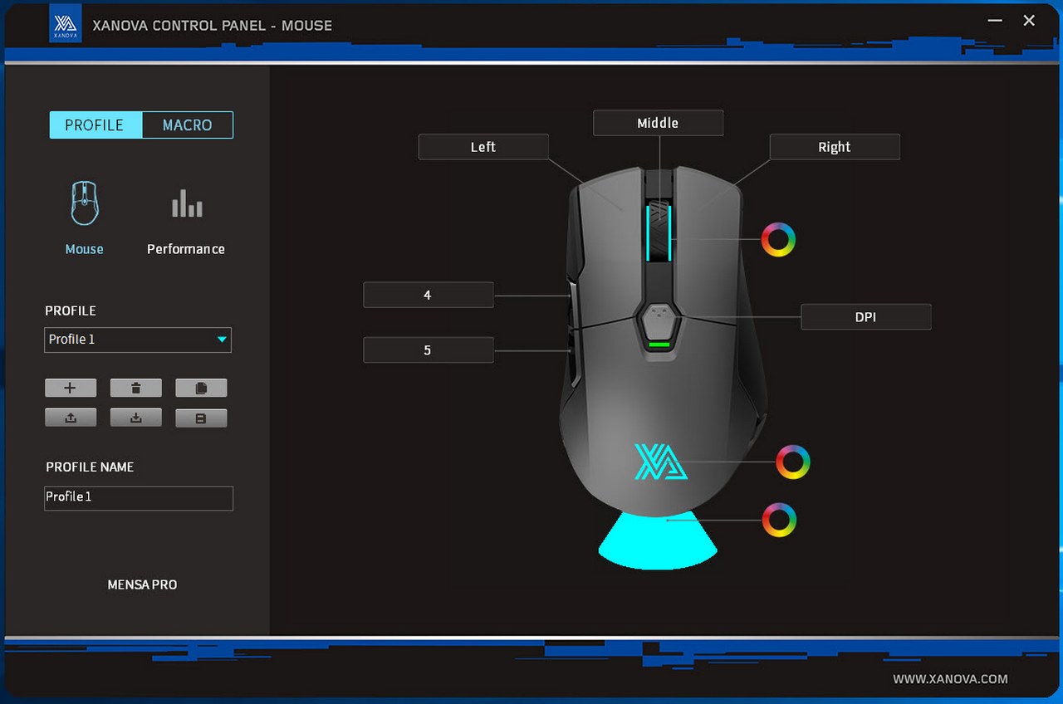Viewport: 1063px width, 704px height.
Task: Minimize the Xanova control panel window
Action: pos(995,22)
